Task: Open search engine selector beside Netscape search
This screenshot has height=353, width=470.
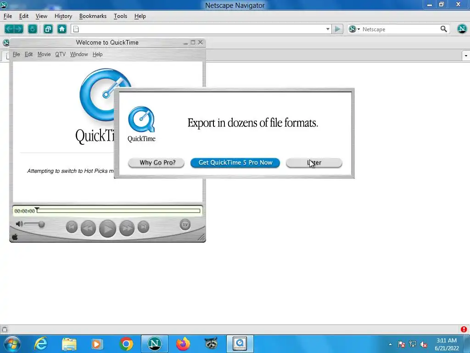Action: (x=354, y=29)
